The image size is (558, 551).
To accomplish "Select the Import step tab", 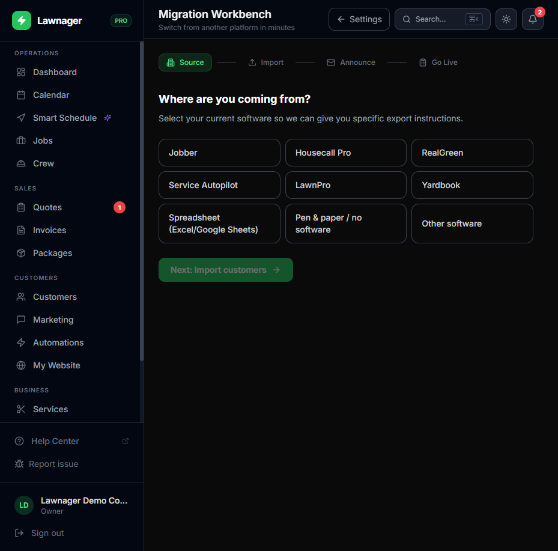I will coord(266,62).
